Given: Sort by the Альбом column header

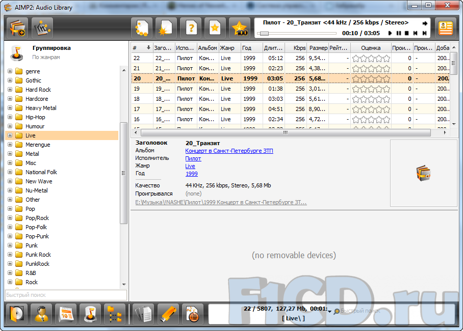Looking at the screenshot, I should [208, 48].
